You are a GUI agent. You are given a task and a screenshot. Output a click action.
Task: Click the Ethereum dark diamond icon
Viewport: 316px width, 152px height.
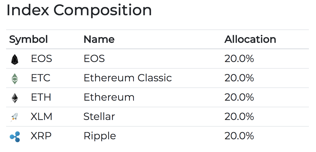15,98
